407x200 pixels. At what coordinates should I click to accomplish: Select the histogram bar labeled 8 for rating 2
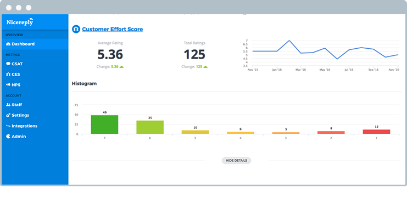(x=331, y=133)
